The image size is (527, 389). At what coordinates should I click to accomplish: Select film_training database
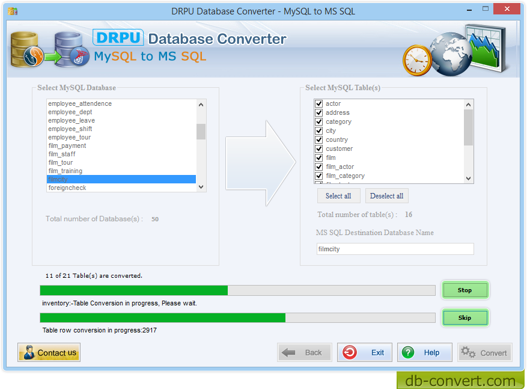[121, 171]
